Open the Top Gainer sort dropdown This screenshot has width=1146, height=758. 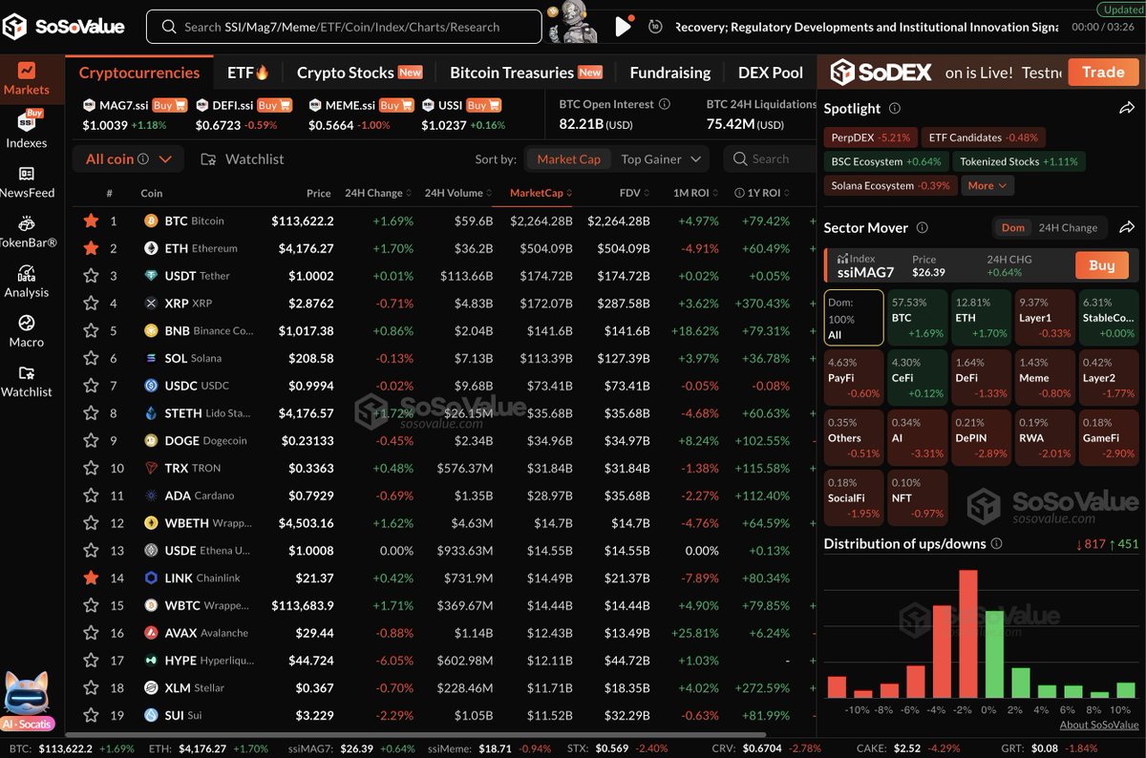click(662, 159)
